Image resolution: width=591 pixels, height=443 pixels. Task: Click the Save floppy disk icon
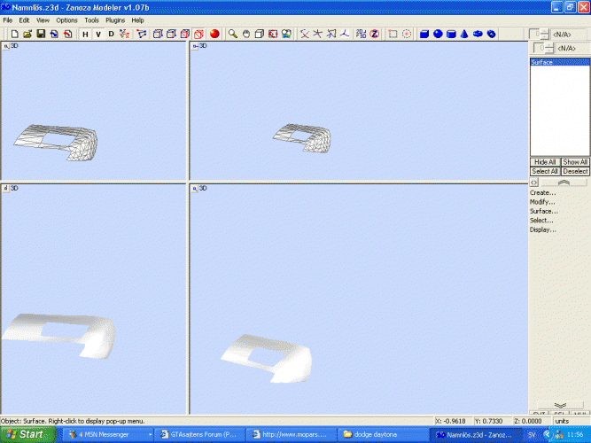coord(41,34)
